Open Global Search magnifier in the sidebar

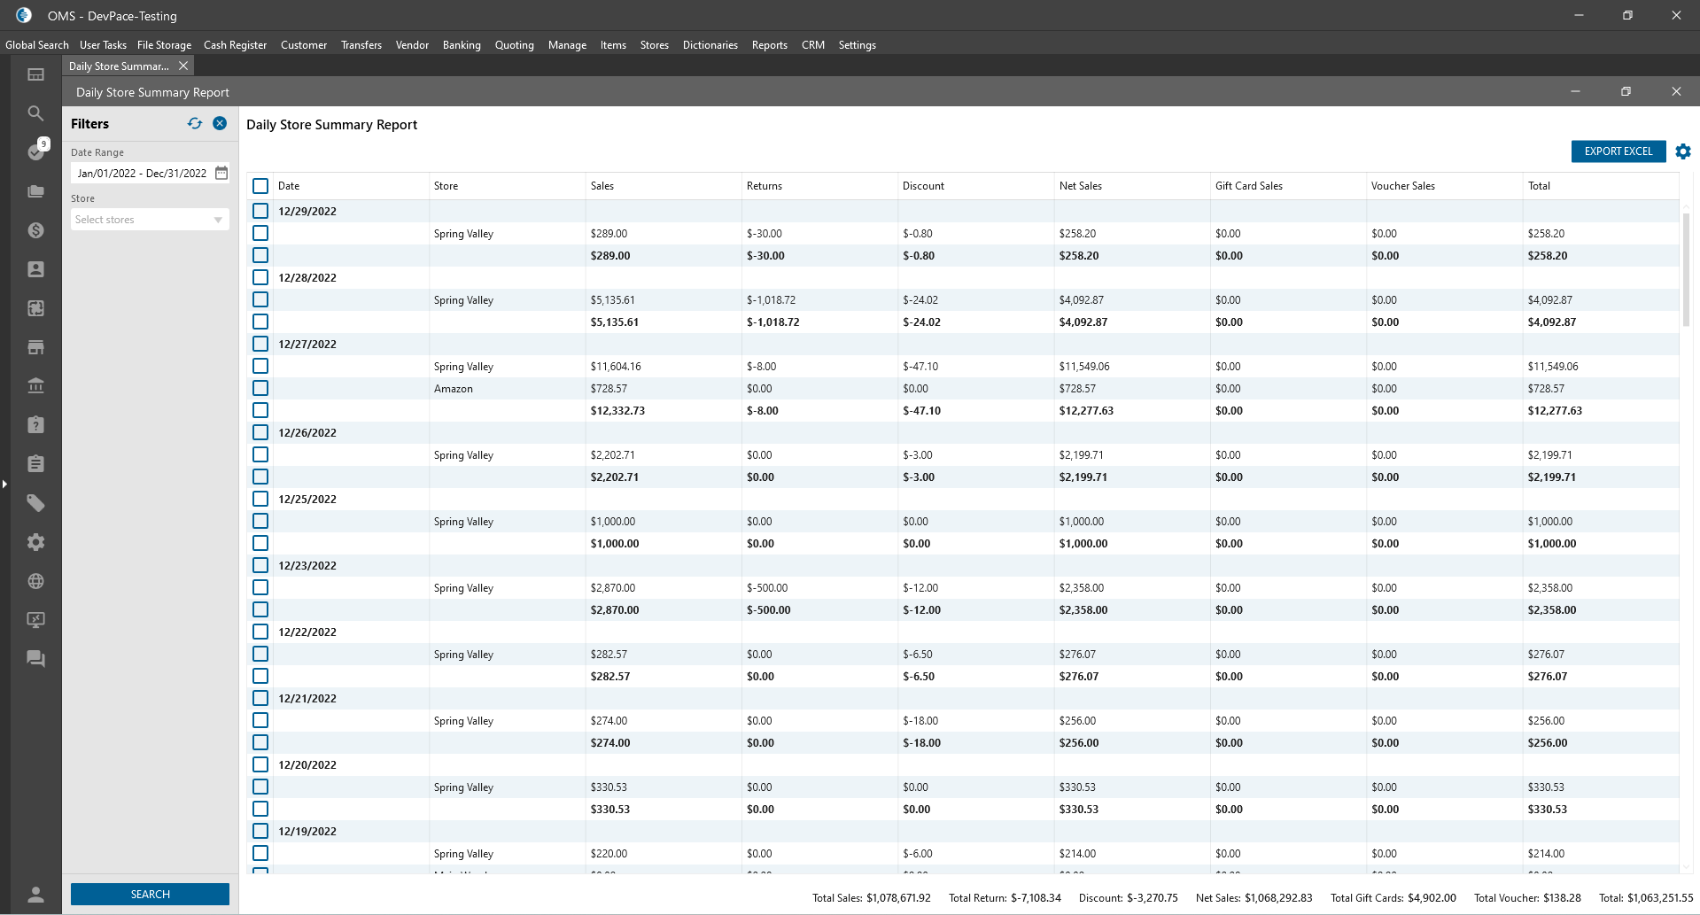pyautogui.click(x=35, y=113)
